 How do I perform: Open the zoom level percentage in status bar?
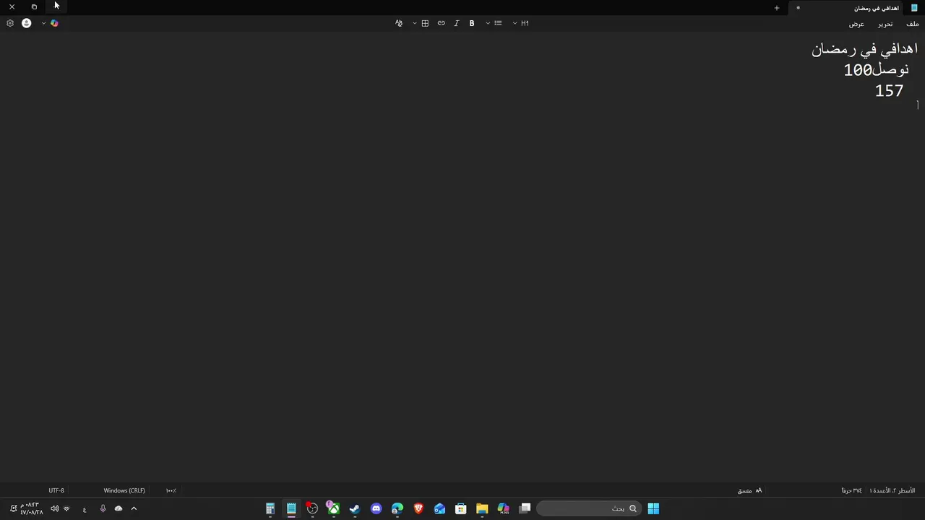171,490
